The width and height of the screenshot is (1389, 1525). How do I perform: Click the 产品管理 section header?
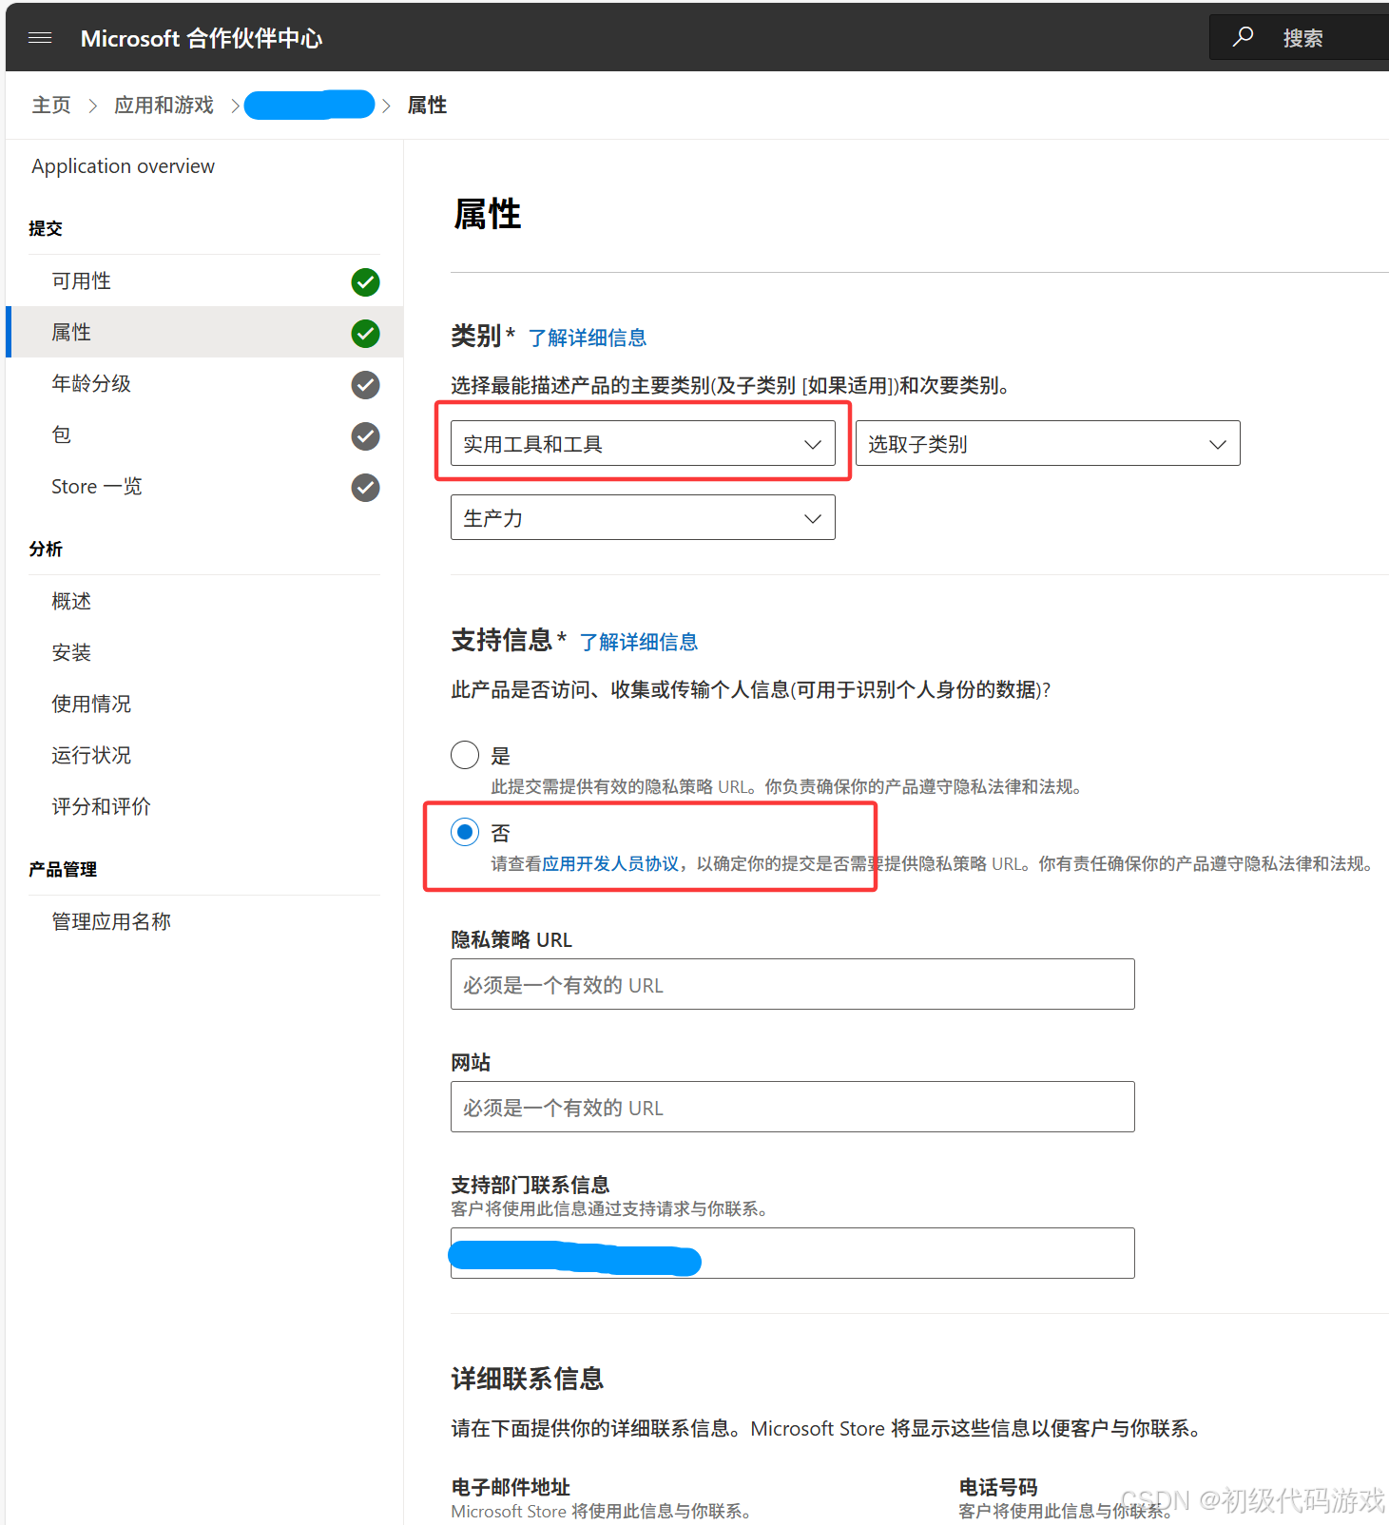63,870
